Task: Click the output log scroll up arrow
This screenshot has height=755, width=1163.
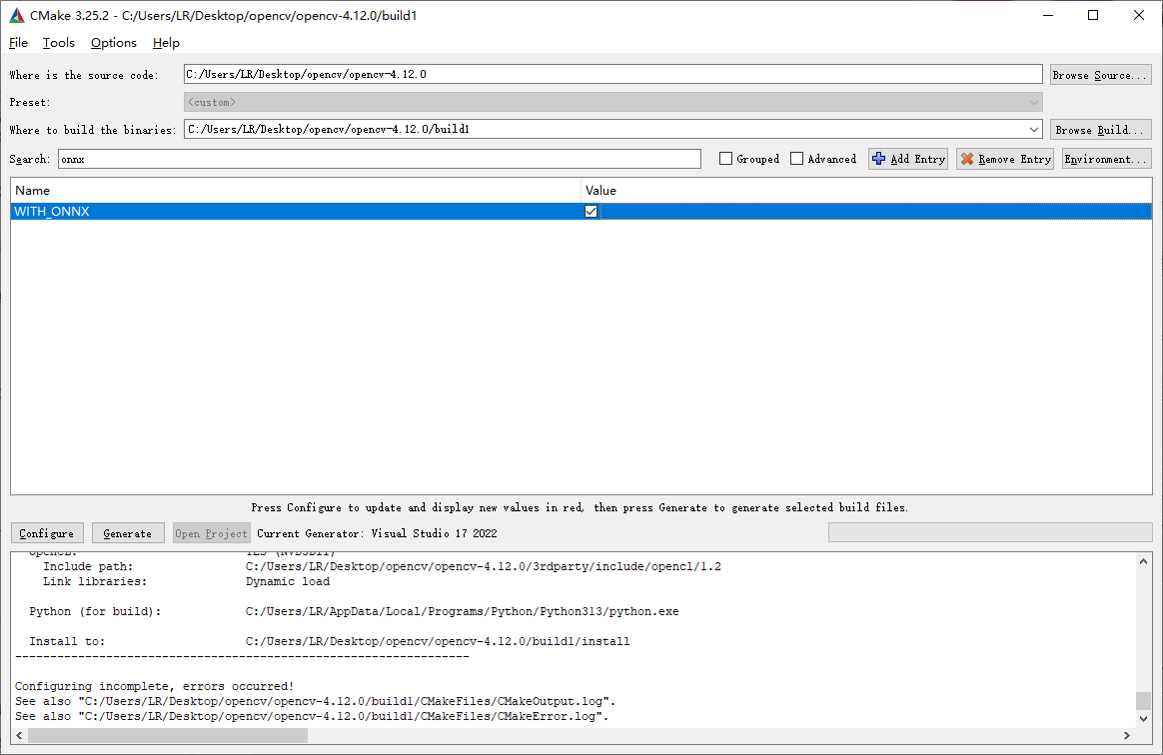Action: tap(1144, 561)
